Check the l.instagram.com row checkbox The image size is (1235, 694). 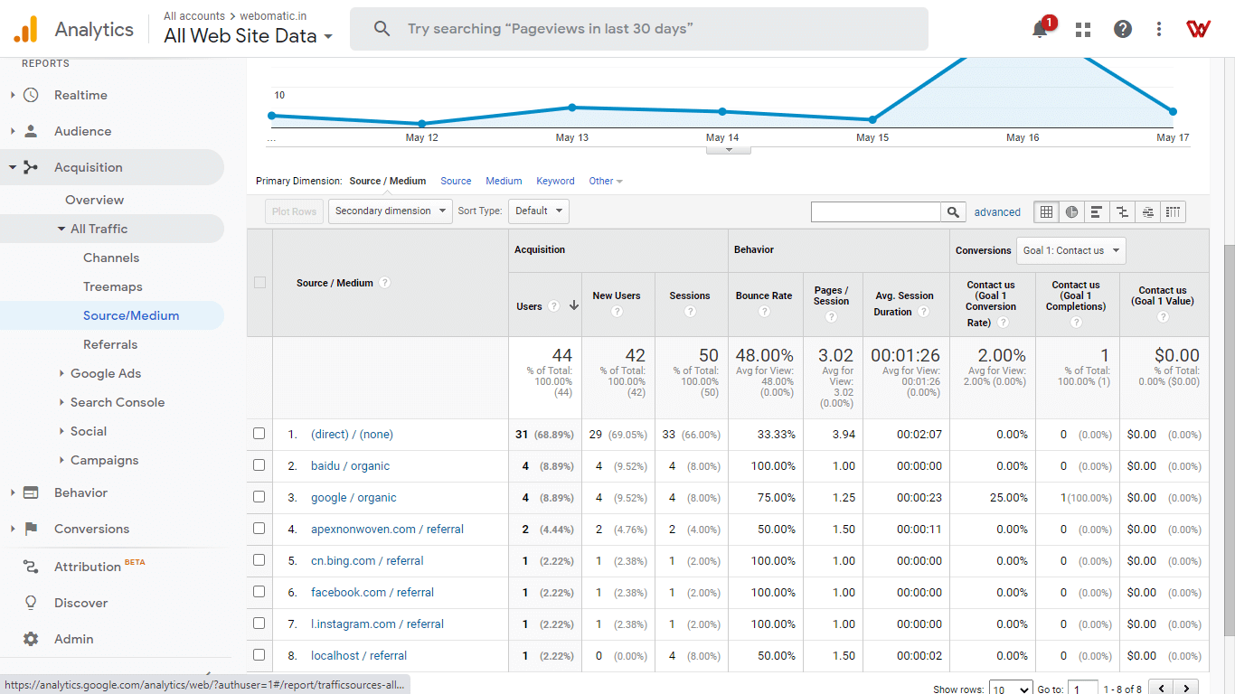click(x=259, y=624)
